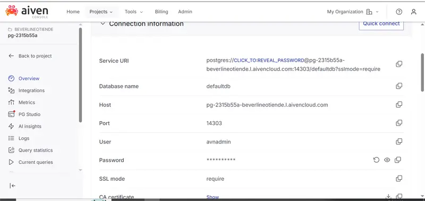Reset the password with the rotate icon
This screenshot has height=201, width=425.
click(x=376, y=160)
